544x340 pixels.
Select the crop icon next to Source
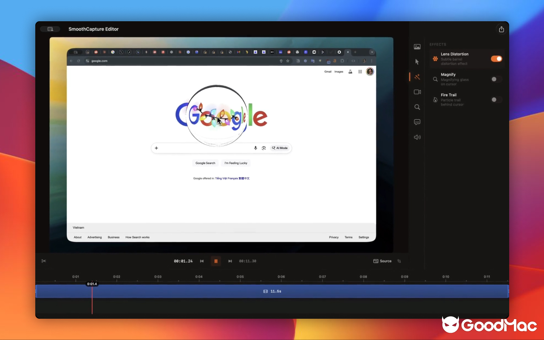[x=399, y=261]
